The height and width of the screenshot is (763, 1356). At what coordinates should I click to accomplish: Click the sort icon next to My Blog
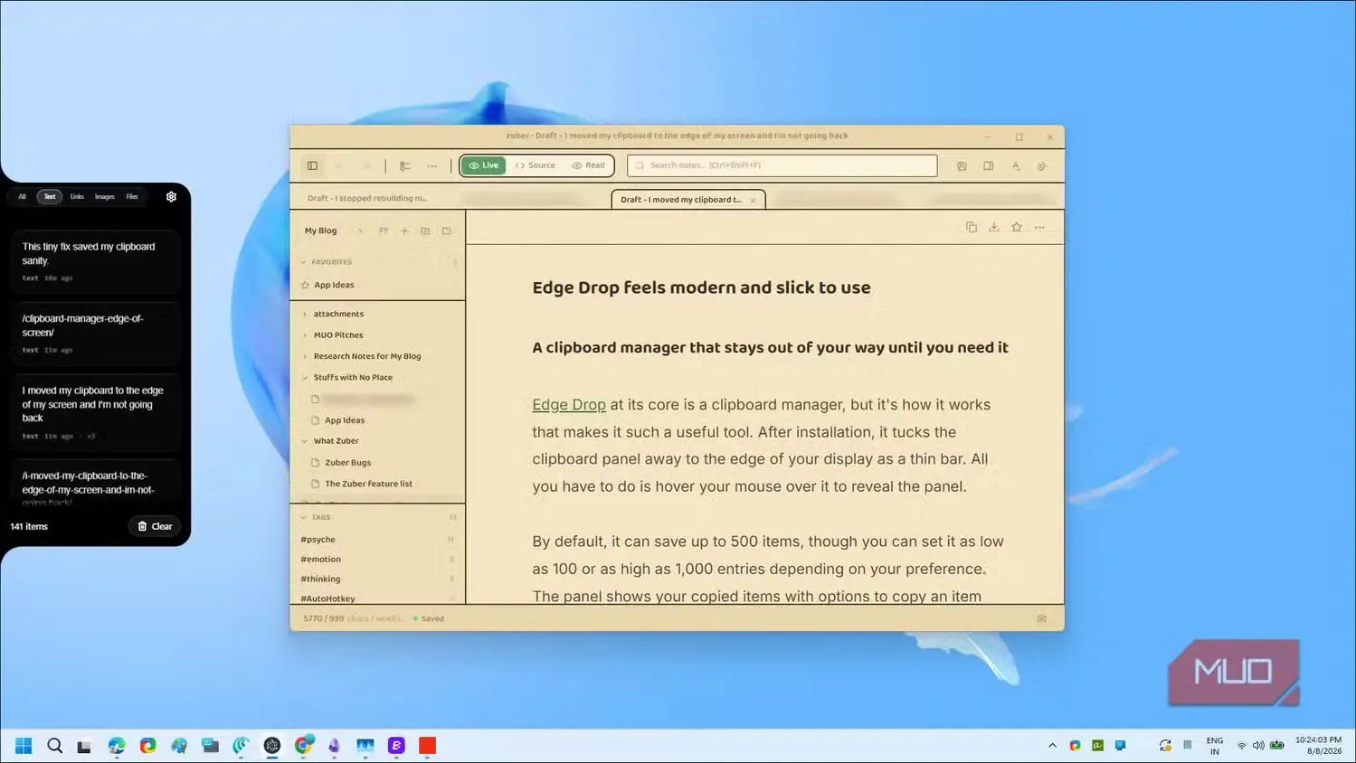coord(384,231)
